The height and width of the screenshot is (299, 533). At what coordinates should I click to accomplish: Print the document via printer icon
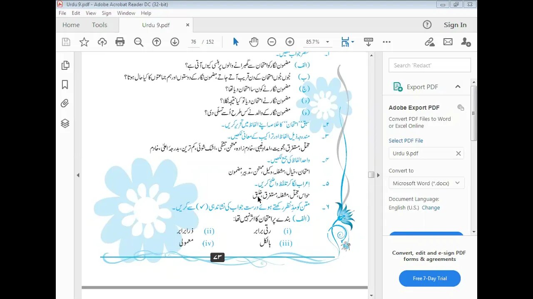120,42
